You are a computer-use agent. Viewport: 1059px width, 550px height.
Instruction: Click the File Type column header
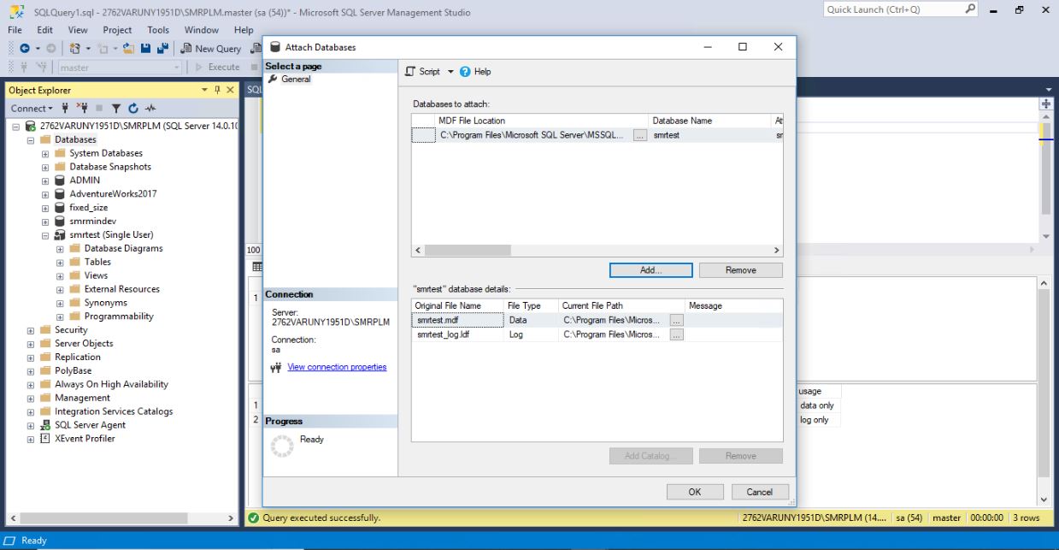tap(531, 305)
